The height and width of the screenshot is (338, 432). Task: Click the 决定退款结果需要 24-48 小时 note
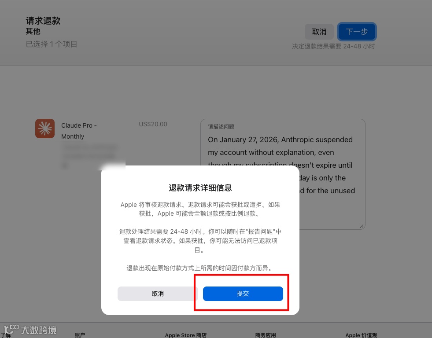tap(333, 46)
